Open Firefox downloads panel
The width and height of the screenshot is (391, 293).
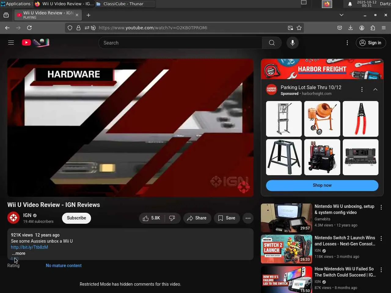point(351,28)
